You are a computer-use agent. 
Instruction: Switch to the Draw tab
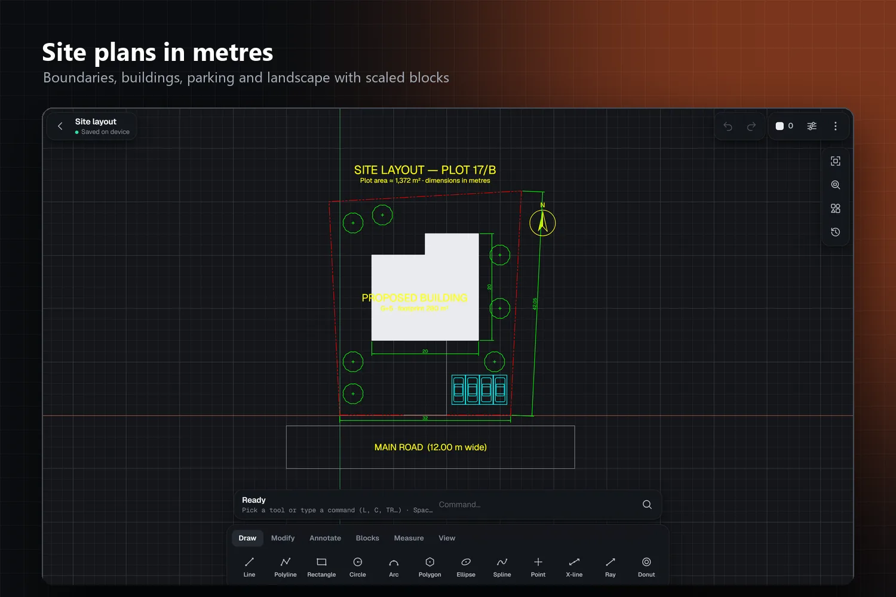[247, 538]
